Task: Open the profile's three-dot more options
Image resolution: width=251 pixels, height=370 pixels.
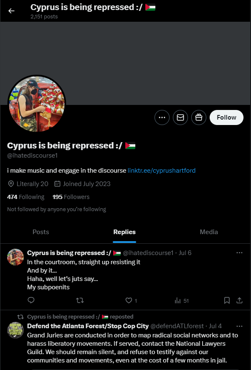Action: (x=162, y=117)
